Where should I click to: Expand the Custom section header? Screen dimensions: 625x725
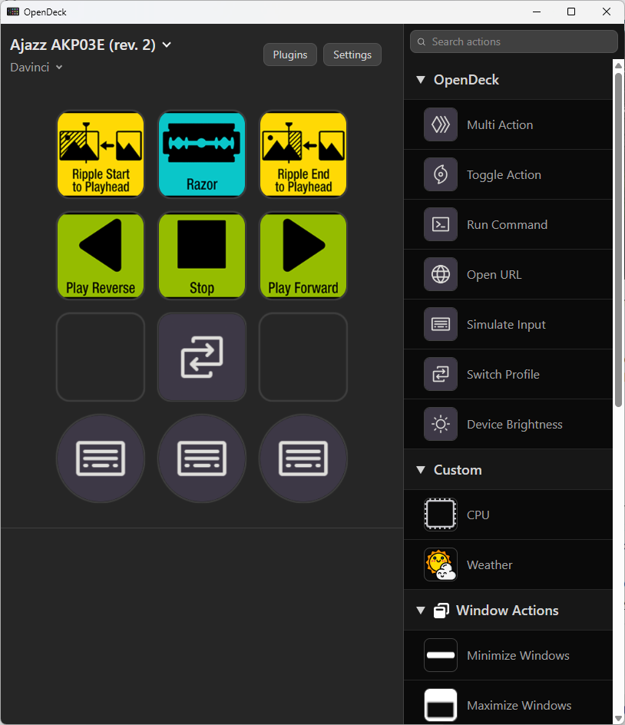tap(420, 469)
